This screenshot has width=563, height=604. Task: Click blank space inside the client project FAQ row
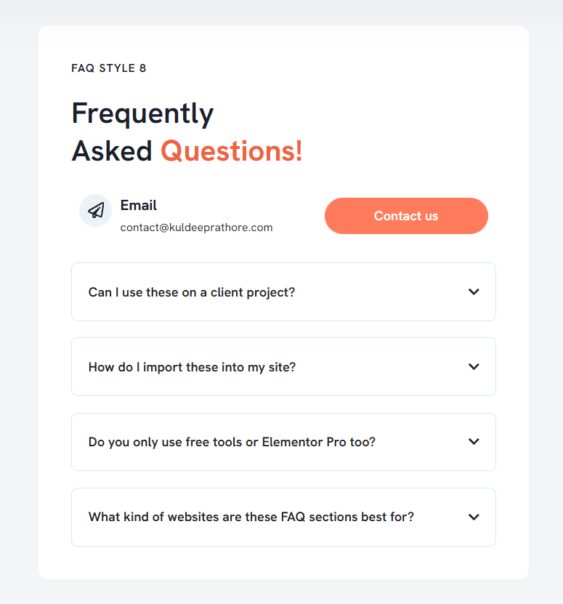pos(381,292)
